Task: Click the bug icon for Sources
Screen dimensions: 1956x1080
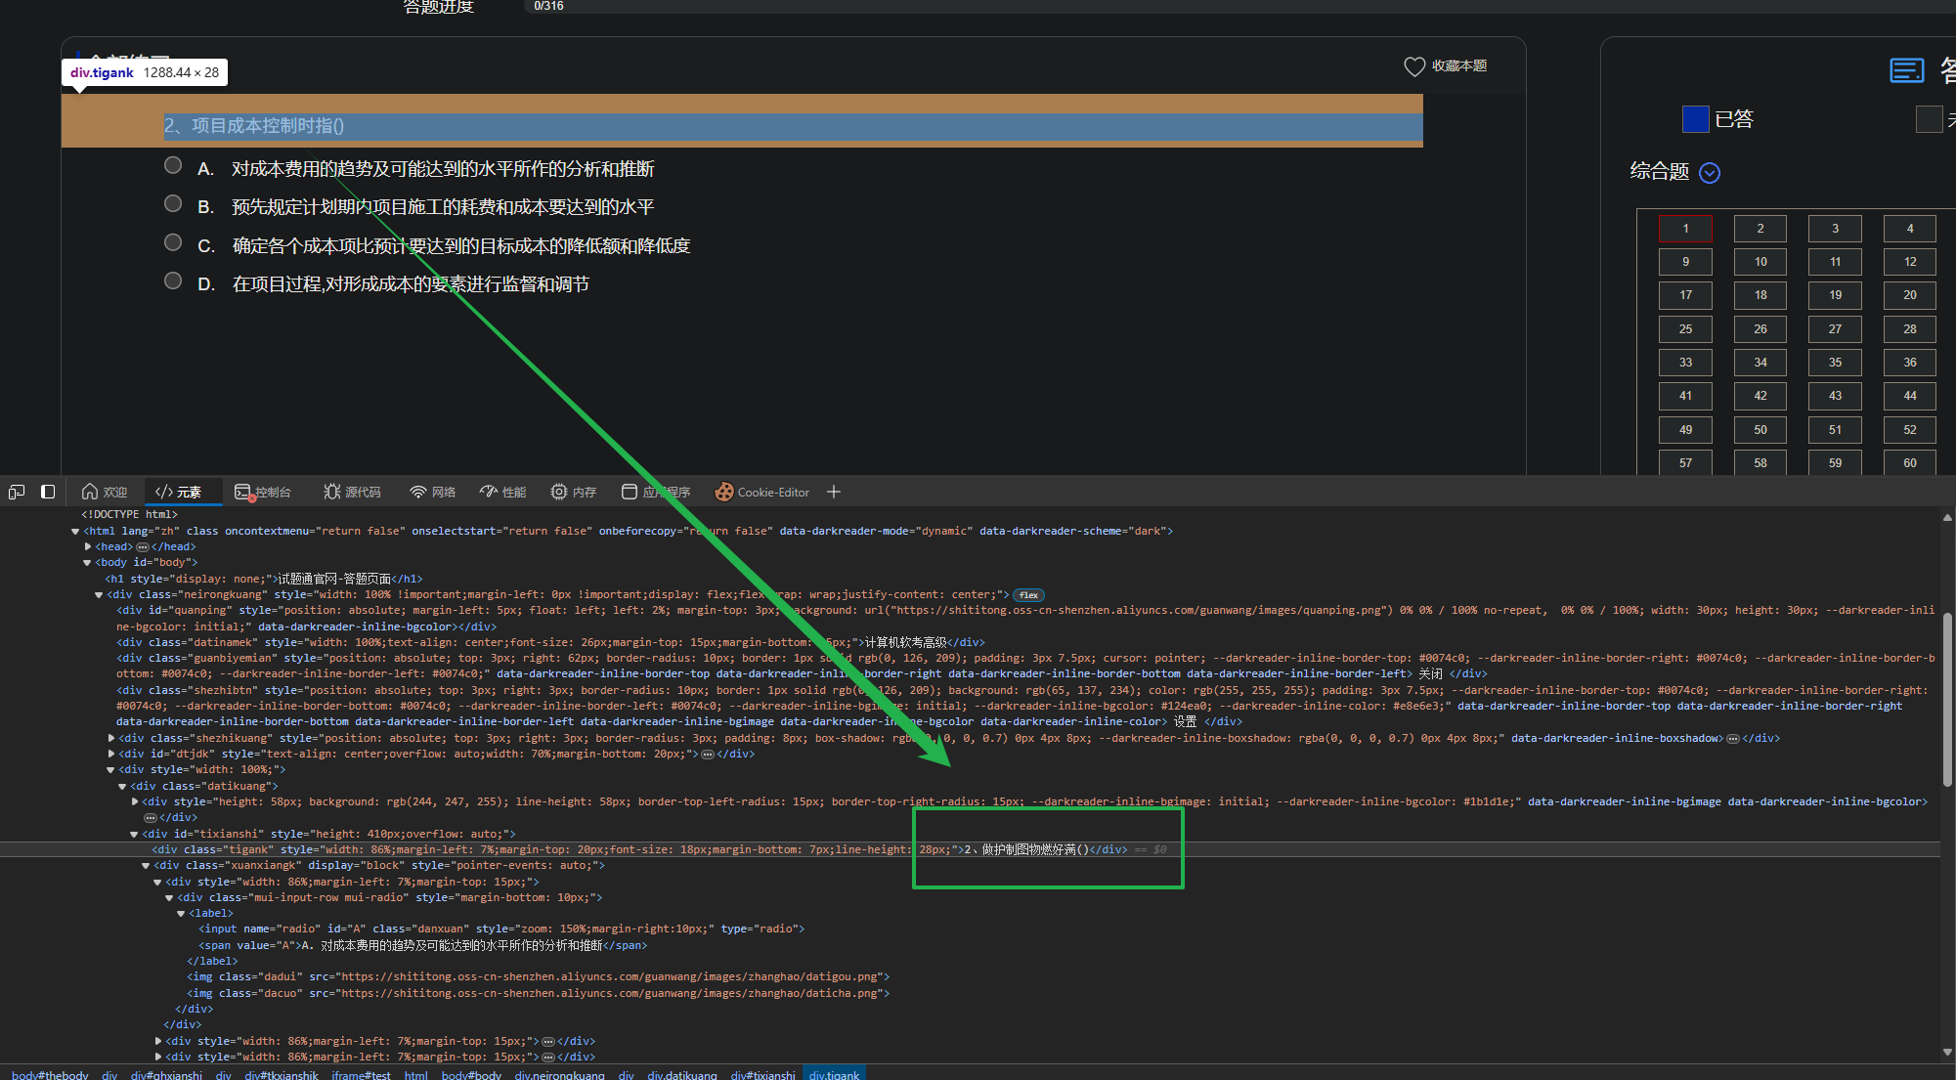Action: point(332,492)
